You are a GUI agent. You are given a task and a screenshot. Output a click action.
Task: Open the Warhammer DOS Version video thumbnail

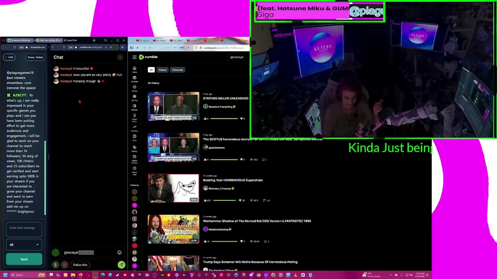coord(173,229)
